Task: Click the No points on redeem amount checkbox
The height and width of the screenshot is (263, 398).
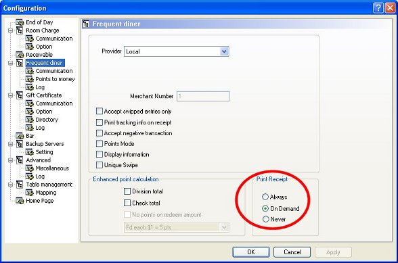Action: click(x=127, y=214)
